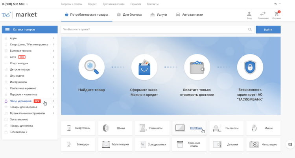Click the magnifier icon in search field
The height and width of the screenshot is (158, 295).
coord(250,29)
